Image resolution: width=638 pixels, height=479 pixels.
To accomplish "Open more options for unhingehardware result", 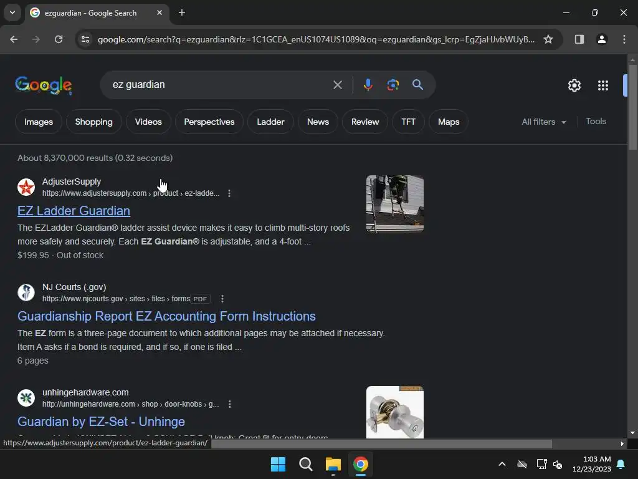I will [230, 404].
